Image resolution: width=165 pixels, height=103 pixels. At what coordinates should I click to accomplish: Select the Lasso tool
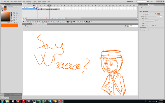[x=33, y=22]
